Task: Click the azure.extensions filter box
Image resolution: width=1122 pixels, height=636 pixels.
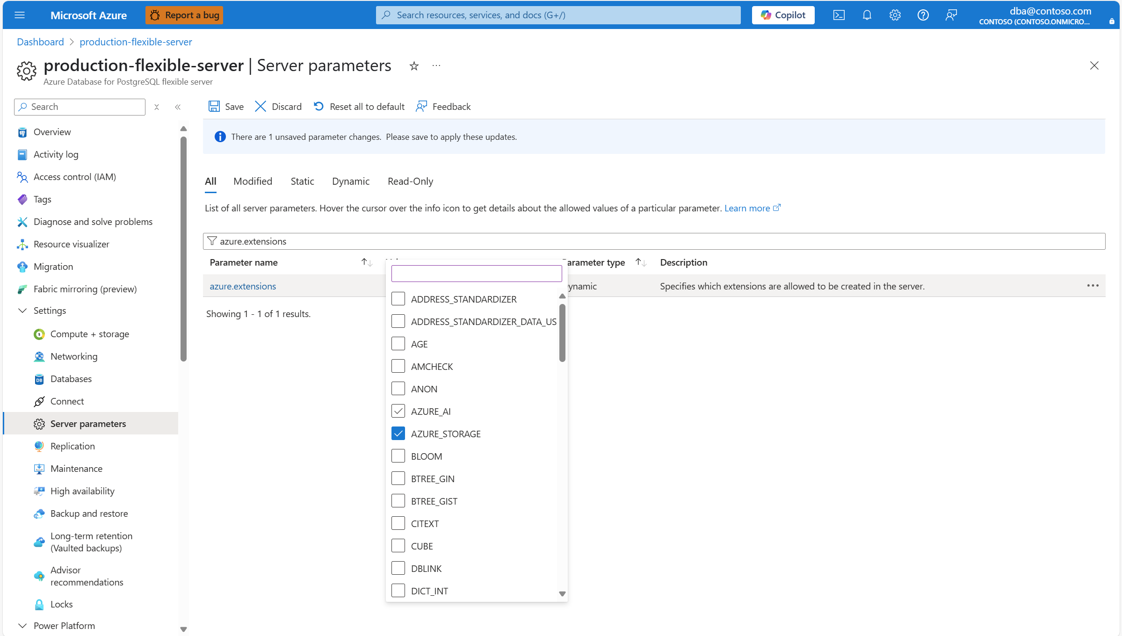Action: point(654,241)
